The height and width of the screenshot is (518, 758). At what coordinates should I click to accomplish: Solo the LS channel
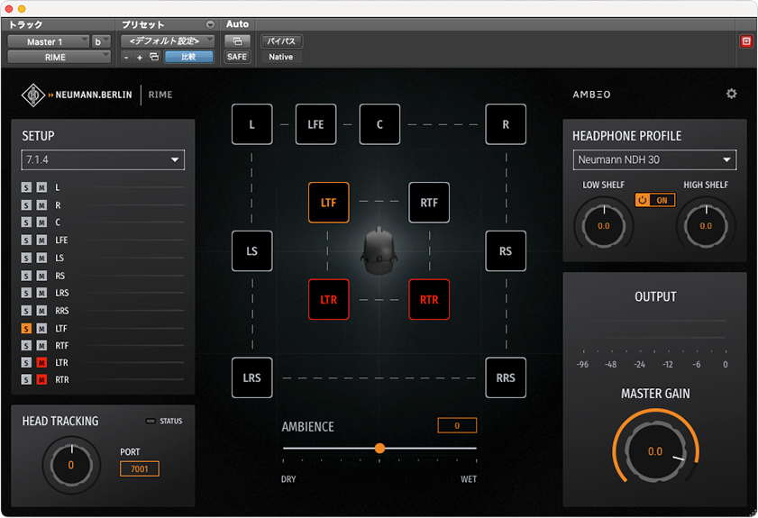tap(27, 258)
